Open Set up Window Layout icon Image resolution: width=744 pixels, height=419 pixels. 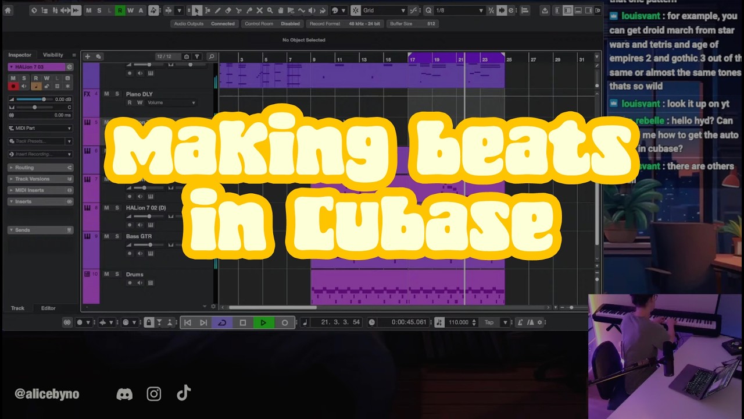tap(597, 10)
